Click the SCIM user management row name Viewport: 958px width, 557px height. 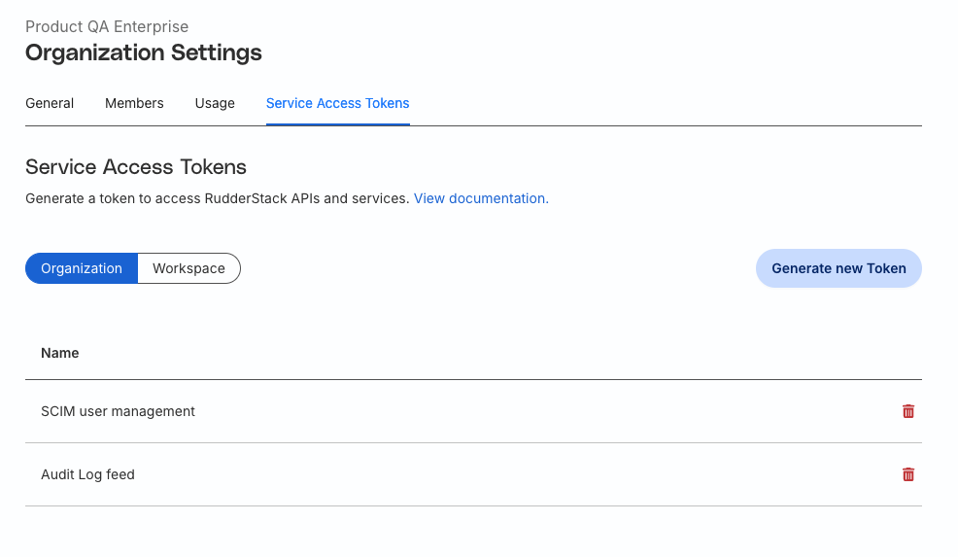tap(118, 411)
